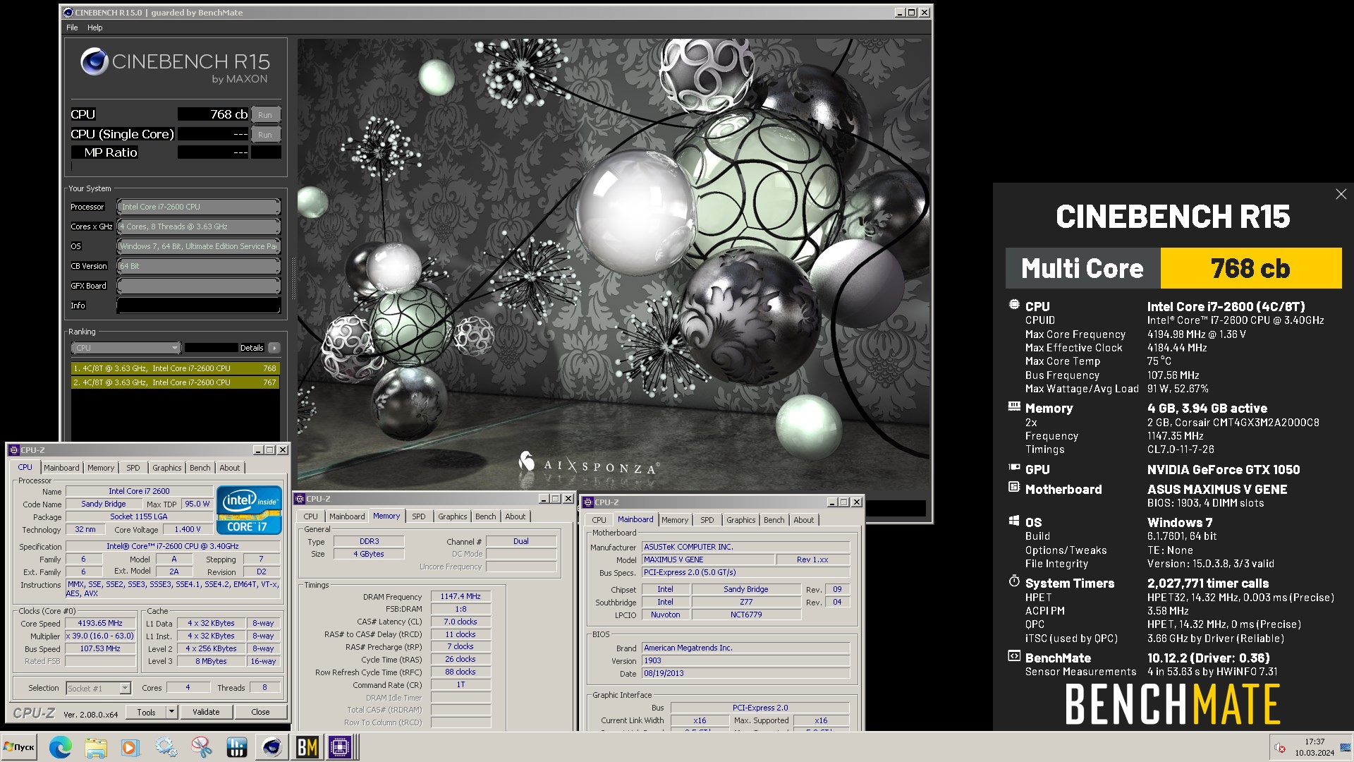Open the Help menu in Cinebench
The image size is (1354, 762).
click(95, 28)
